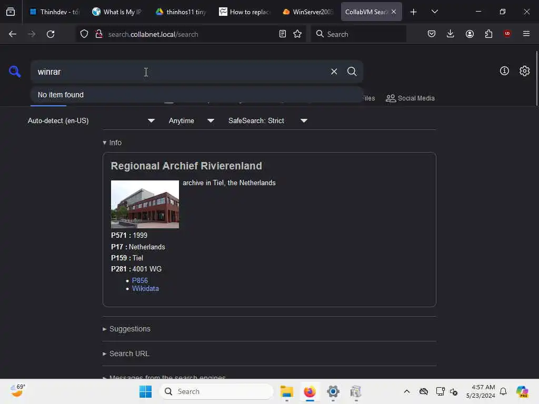Click the P281 : 4001 WG entry
This screenshot has height=404, width=539.
[x=136, y=269]
